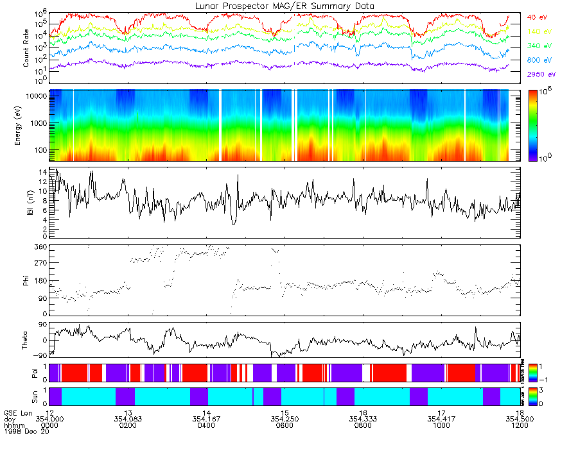Click the '360' tick on Phi axis
The image size is (578, 449).
coord(41,247)
